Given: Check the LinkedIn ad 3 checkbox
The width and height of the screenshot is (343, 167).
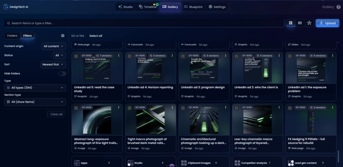Looking at the screenshot, I should click(183, 56).
